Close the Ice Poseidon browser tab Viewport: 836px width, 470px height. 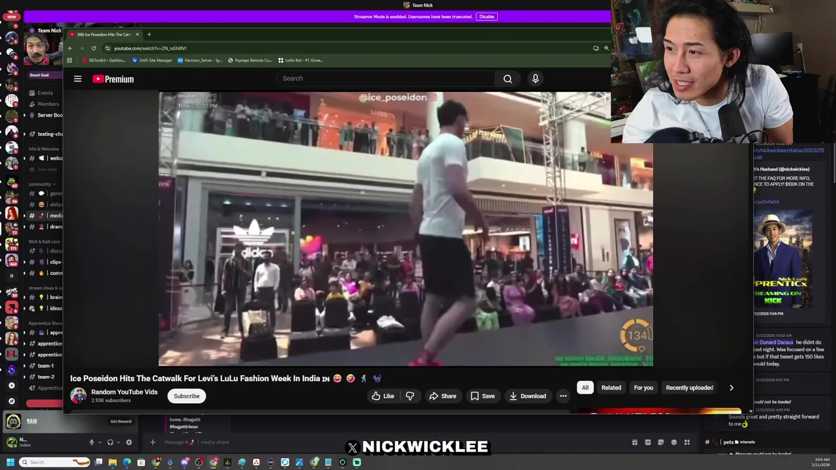137,34
